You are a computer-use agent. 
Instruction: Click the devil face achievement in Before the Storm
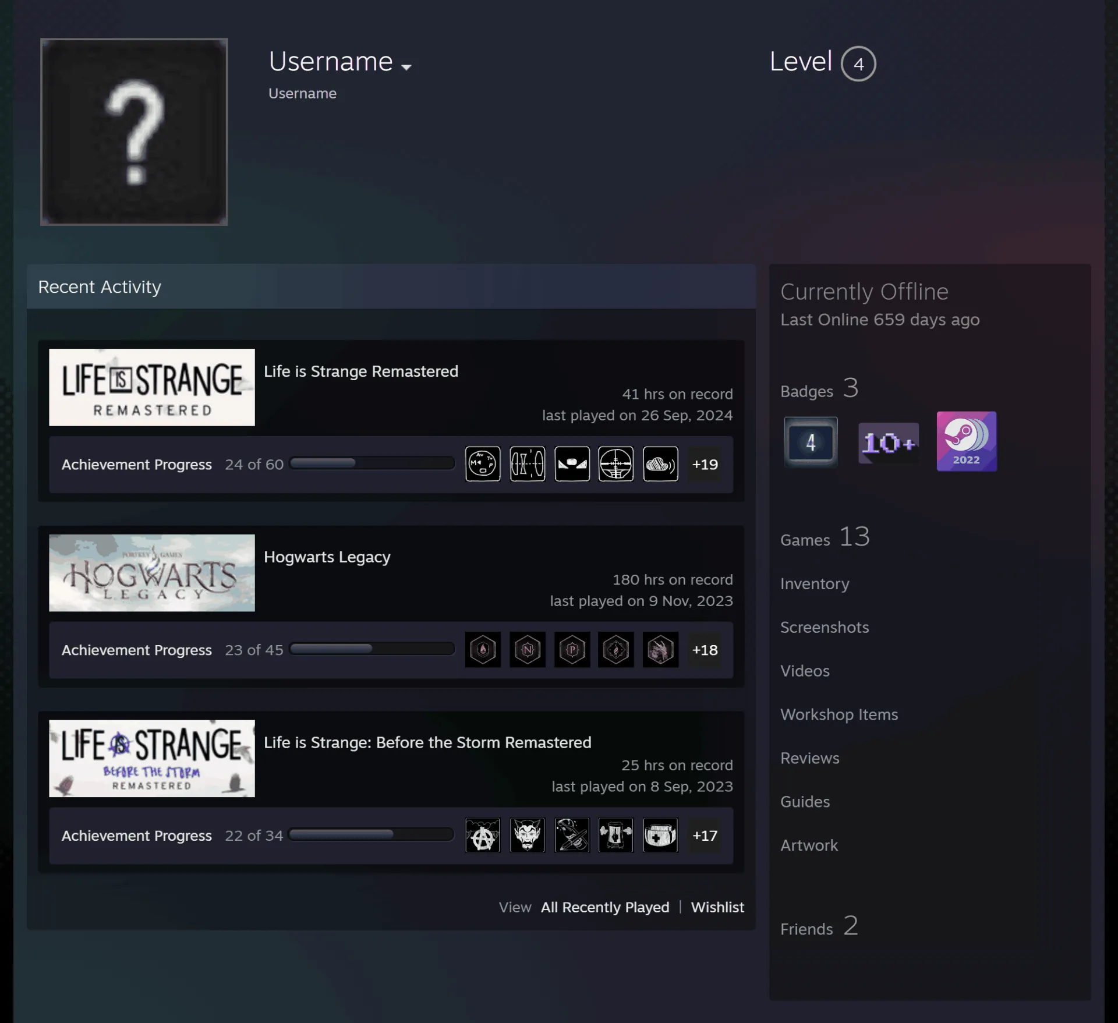[528, 835]
